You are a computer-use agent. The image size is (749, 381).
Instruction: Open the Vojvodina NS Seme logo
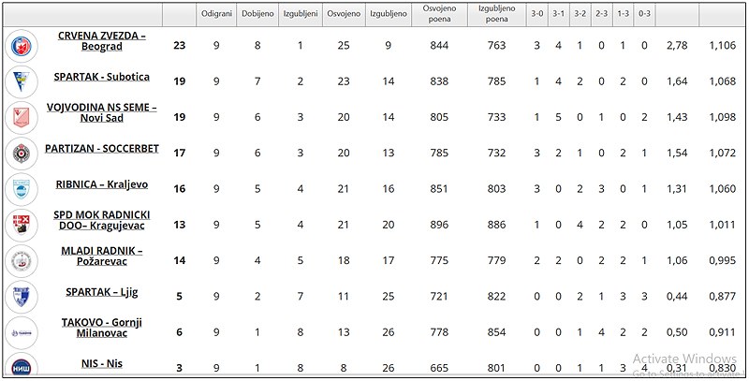coord(20,117)
